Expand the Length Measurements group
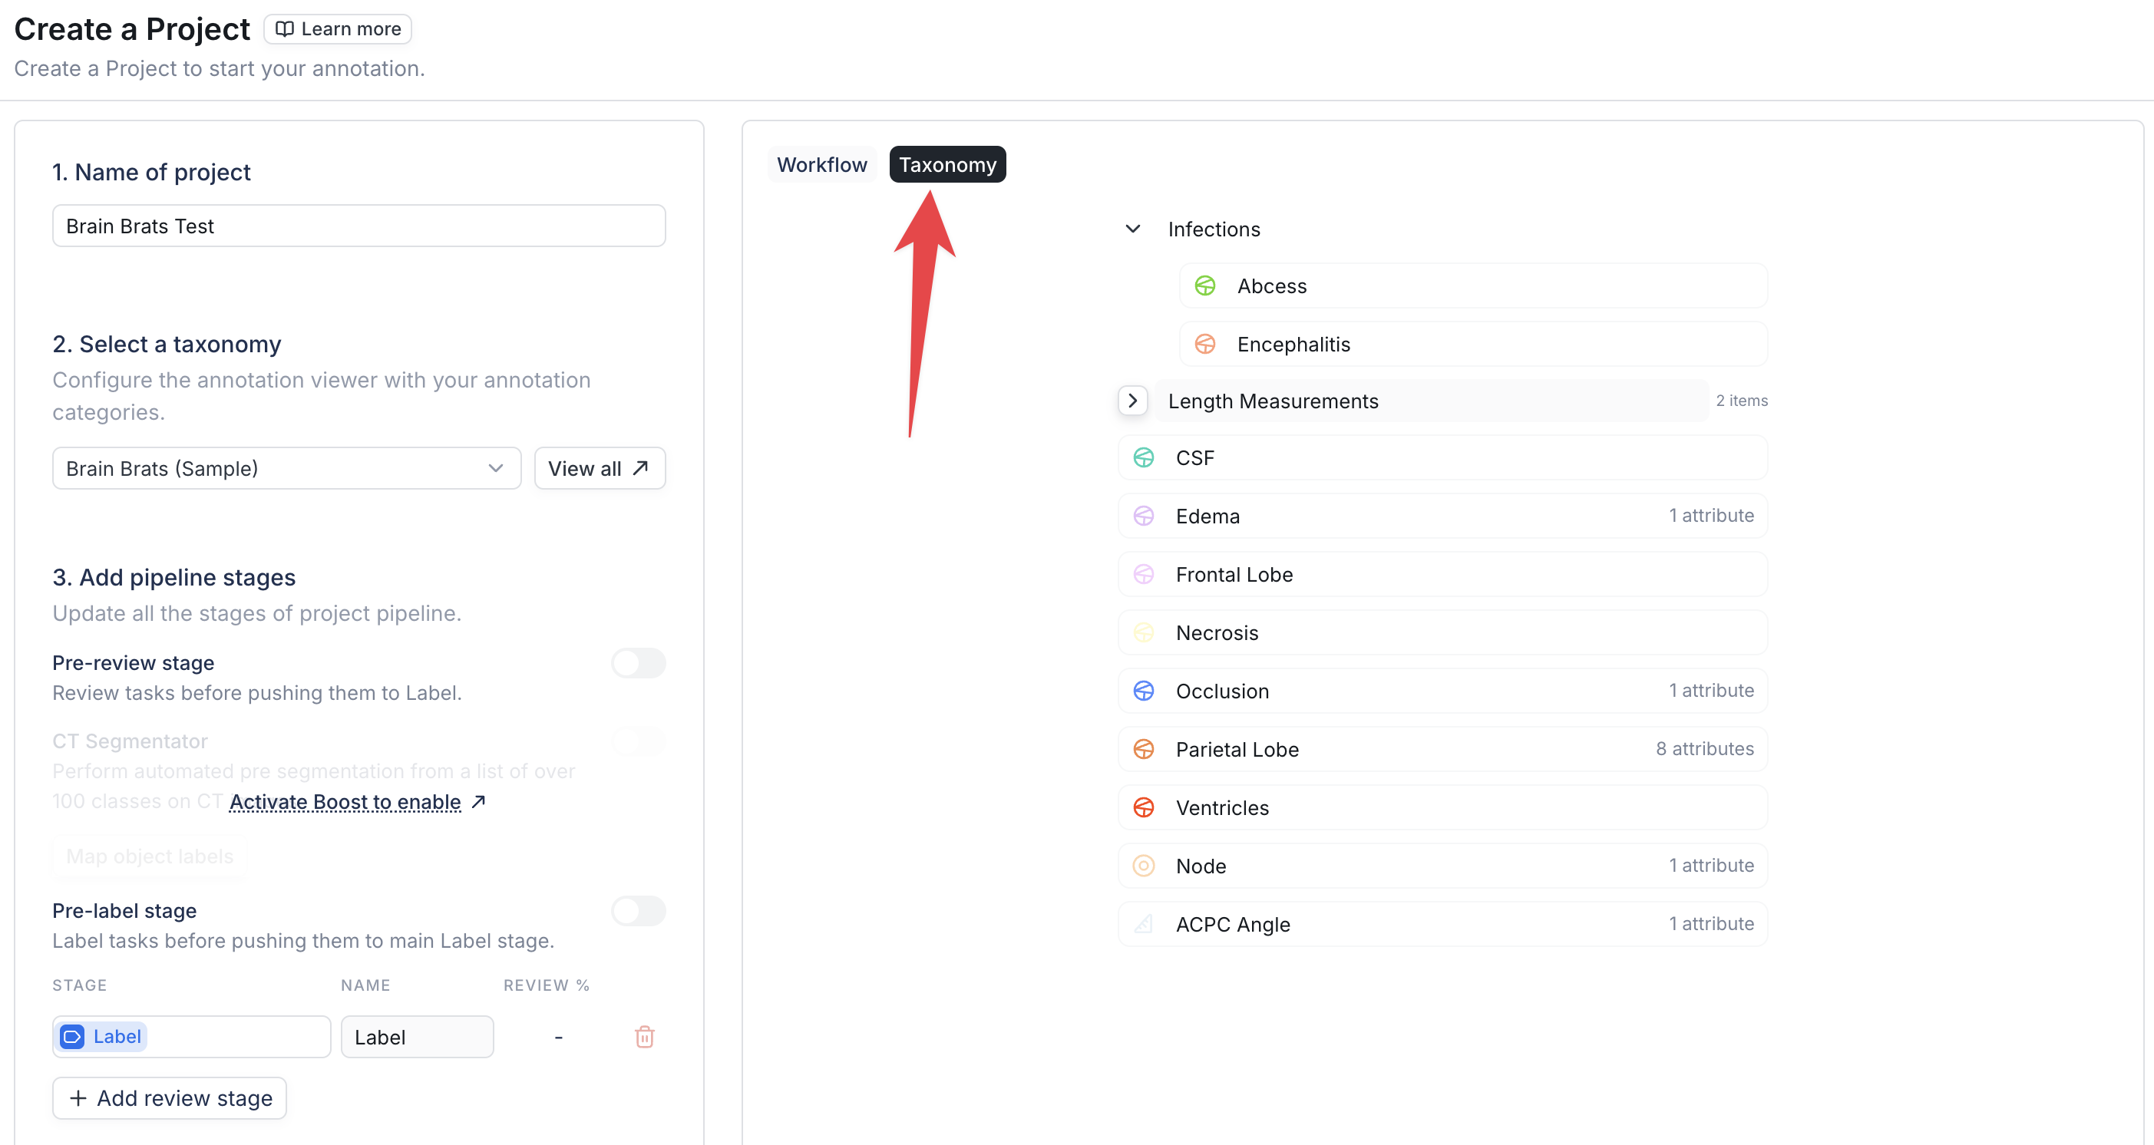The image size is (2154, 1145). 1132,401
